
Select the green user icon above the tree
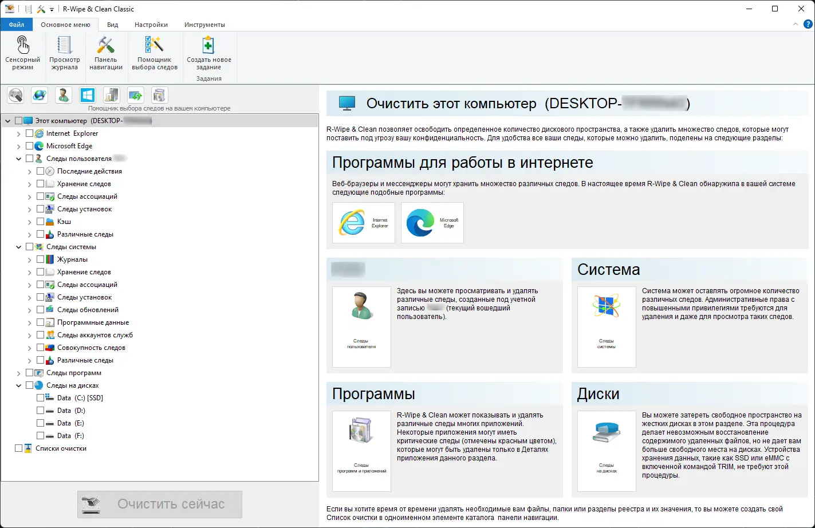[63, 95]
